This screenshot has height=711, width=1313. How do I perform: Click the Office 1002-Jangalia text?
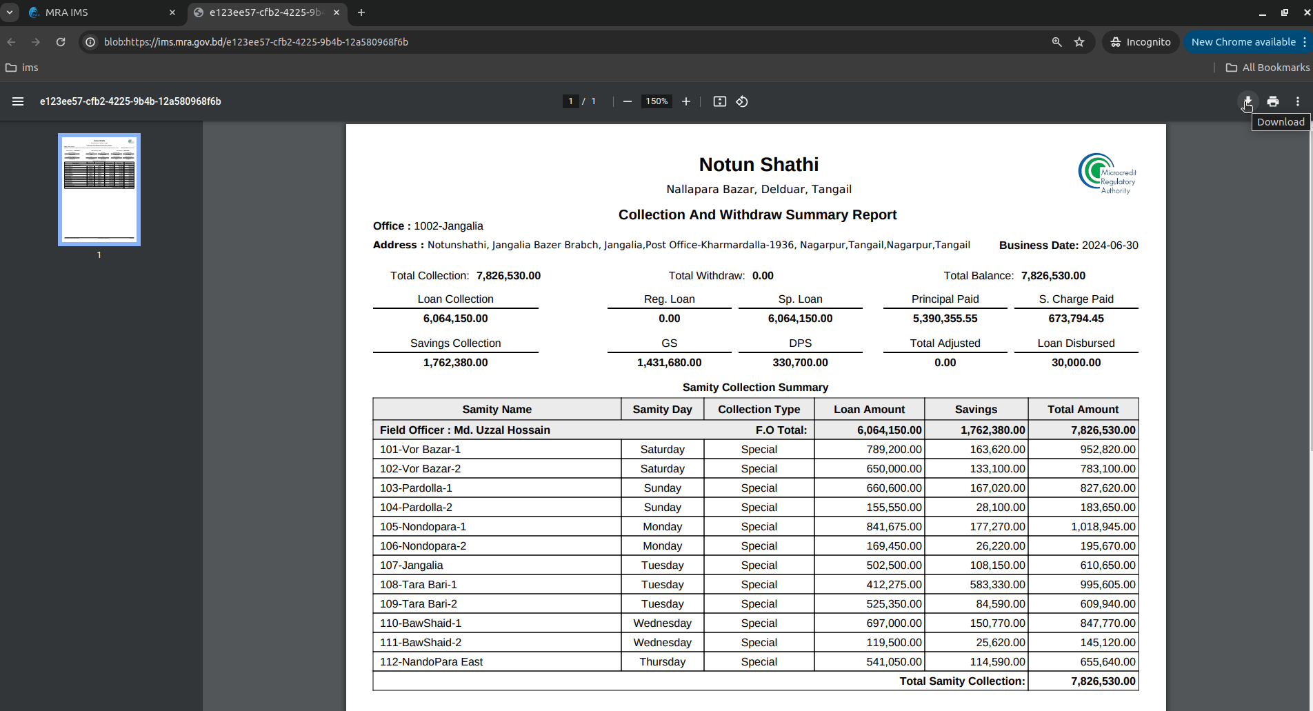pyautogui.click(x=428, y=226)
